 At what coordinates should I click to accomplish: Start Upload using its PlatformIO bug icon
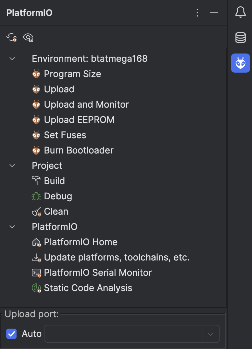pos(36,89)
